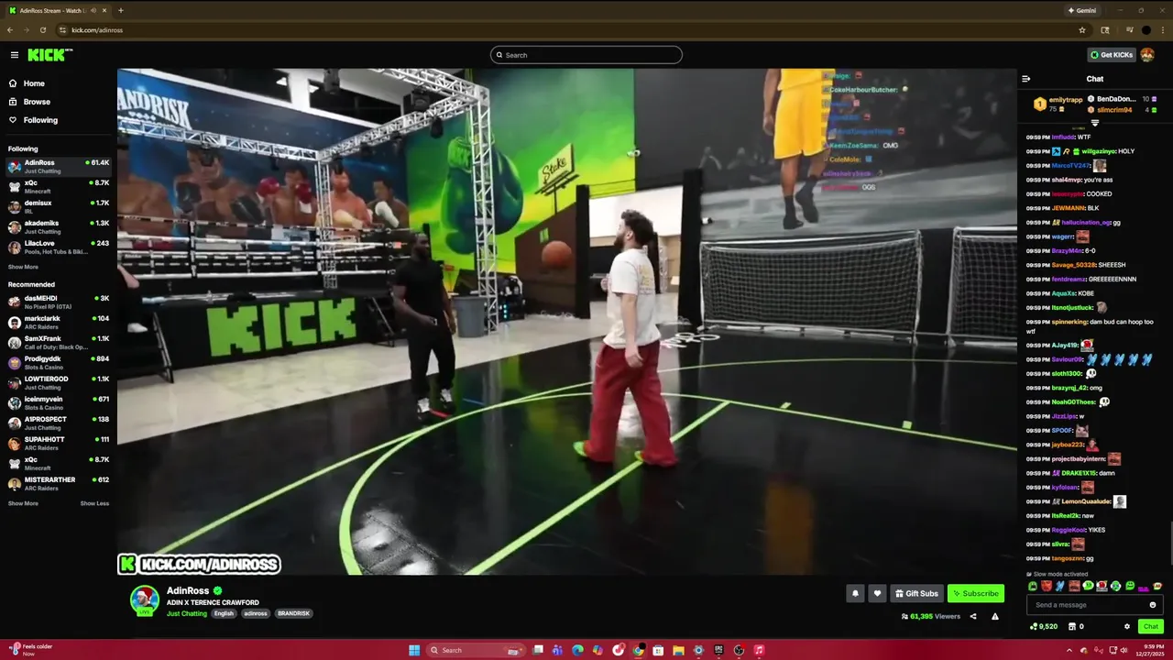Click the notification bell icon
Viewport: 1173px width, 660px height.
(855, 593)
